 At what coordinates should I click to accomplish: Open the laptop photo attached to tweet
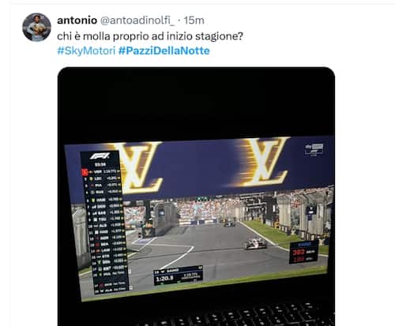coord(196,197)
